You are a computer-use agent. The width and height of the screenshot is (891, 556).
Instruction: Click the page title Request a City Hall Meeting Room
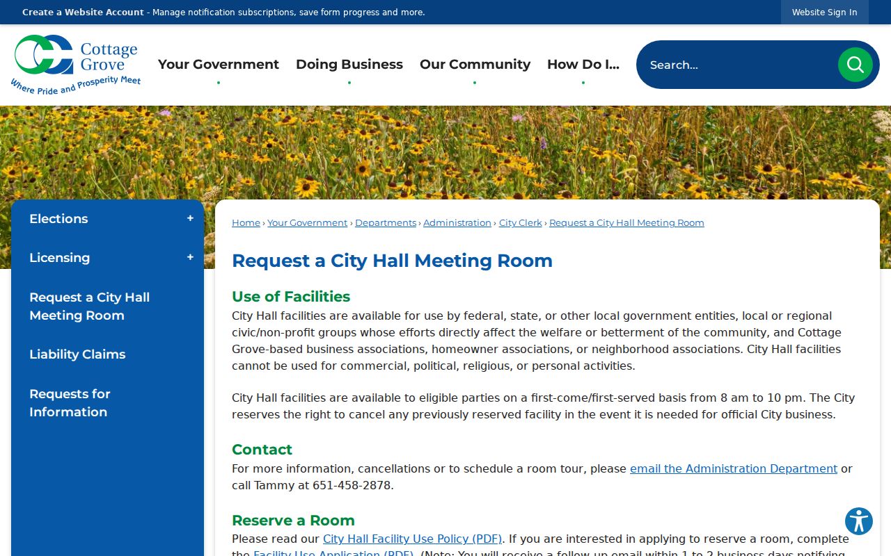[x=392, y=261]
